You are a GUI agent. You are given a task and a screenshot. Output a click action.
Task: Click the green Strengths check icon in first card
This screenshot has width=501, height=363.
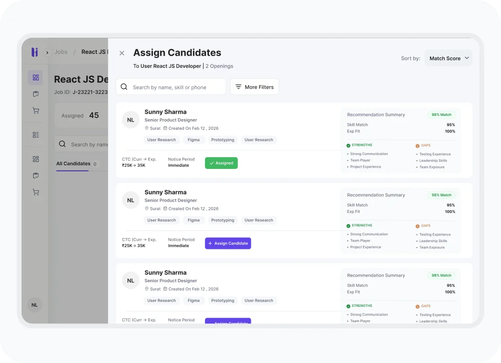point(349,146)
